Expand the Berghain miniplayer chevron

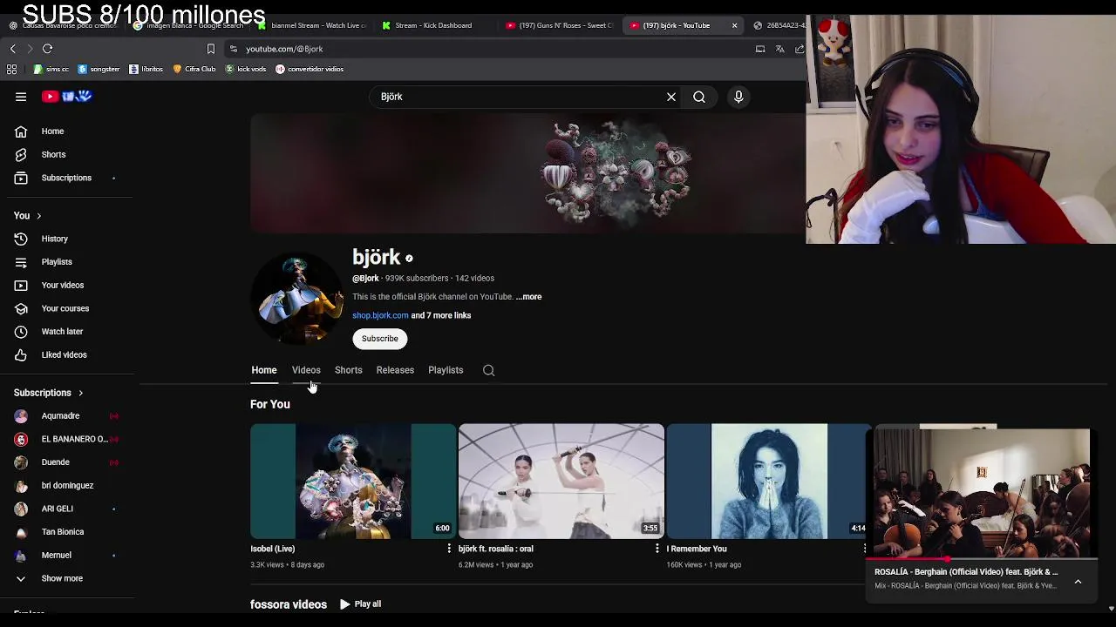pyautogui.click(x=1078, y=581)
